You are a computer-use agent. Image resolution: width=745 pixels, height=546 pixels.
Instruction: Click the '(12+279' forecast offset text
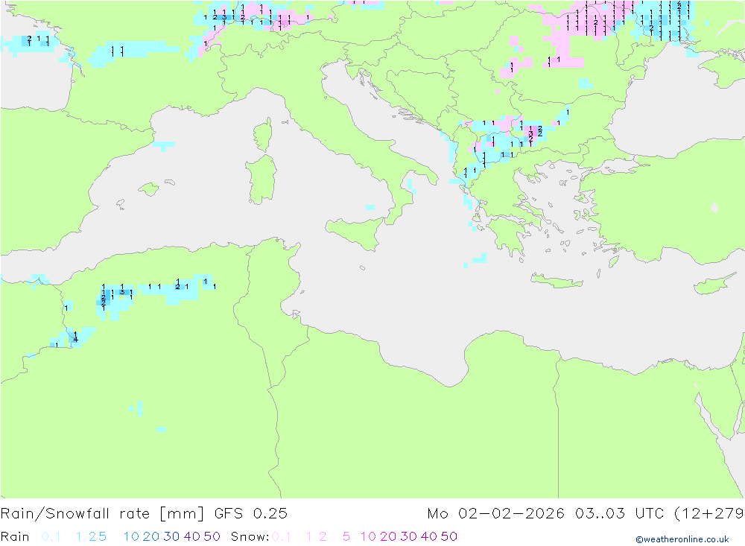[x=709, y=514]
